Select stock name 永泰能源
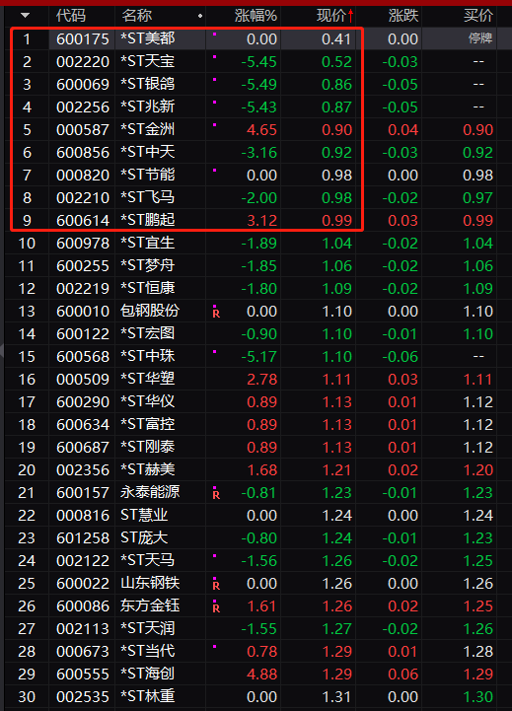The height and width of the screenshot is (711, 512). click(x=150, y=492)
